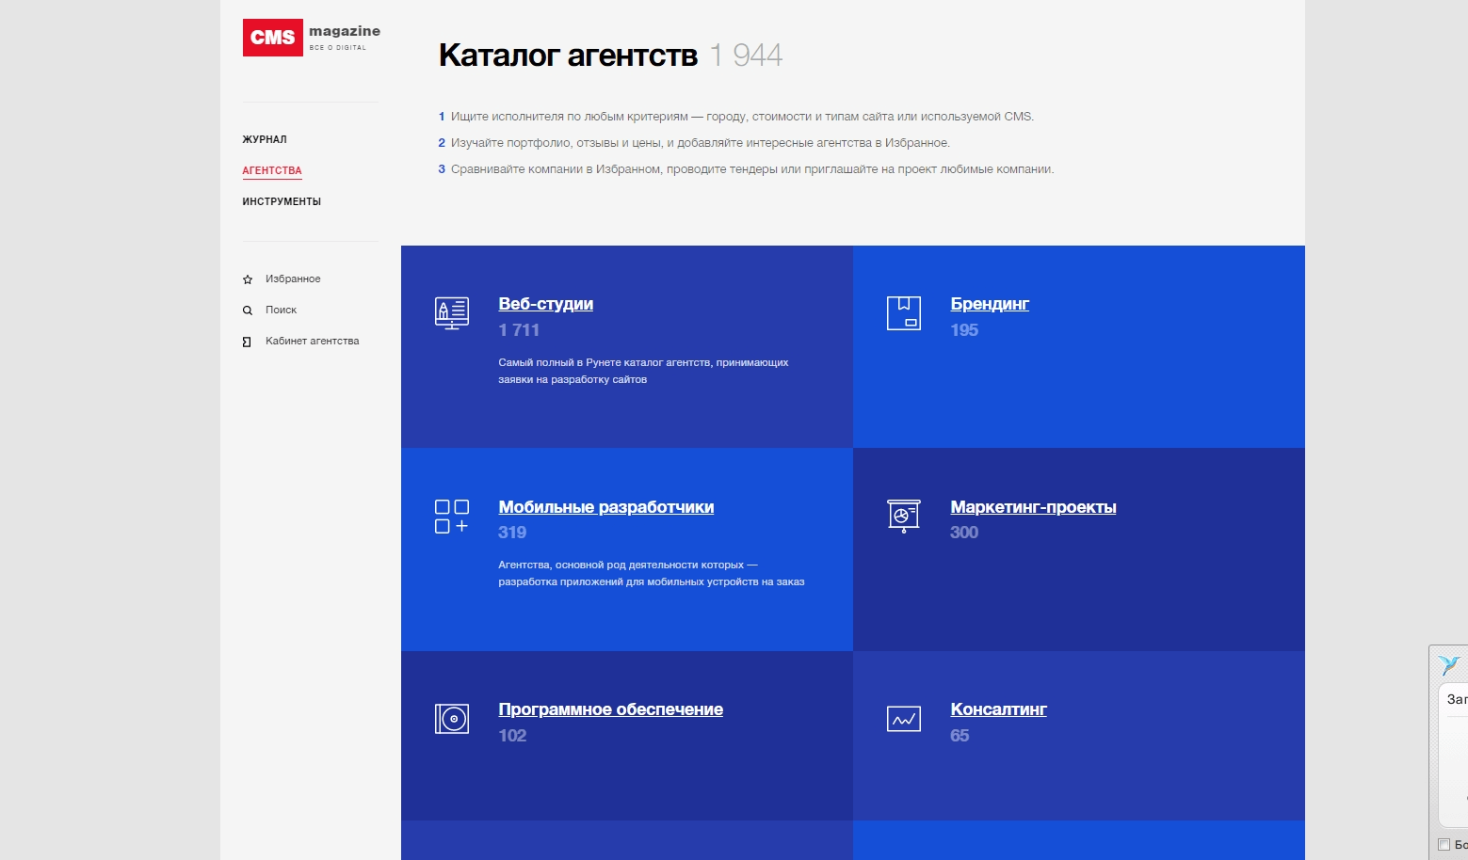The height and width of the screenshot is (860, 1468).
Task: Click the star icon beside Избранное
Action: [x=248, y=279]
